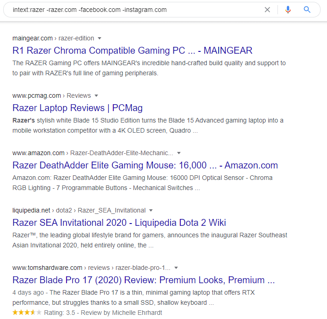The width and height of the screenshot is (327, 319).
Task: Open the Razer Laptop Reviews | PCMag link
Action: coord(78,108)
